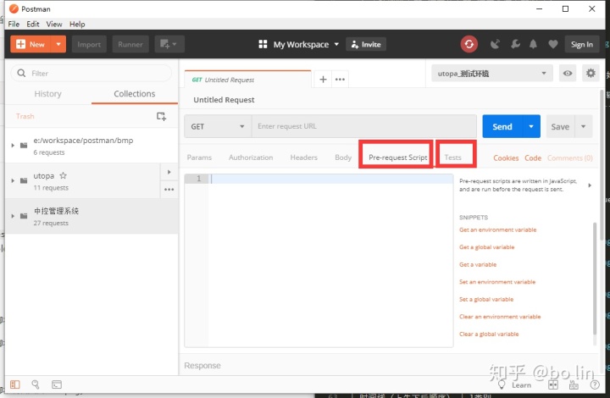Click the two-pane layout icon
Viewport: 610px width, 398px height.
pyautogui.click(x=552, y=384)
